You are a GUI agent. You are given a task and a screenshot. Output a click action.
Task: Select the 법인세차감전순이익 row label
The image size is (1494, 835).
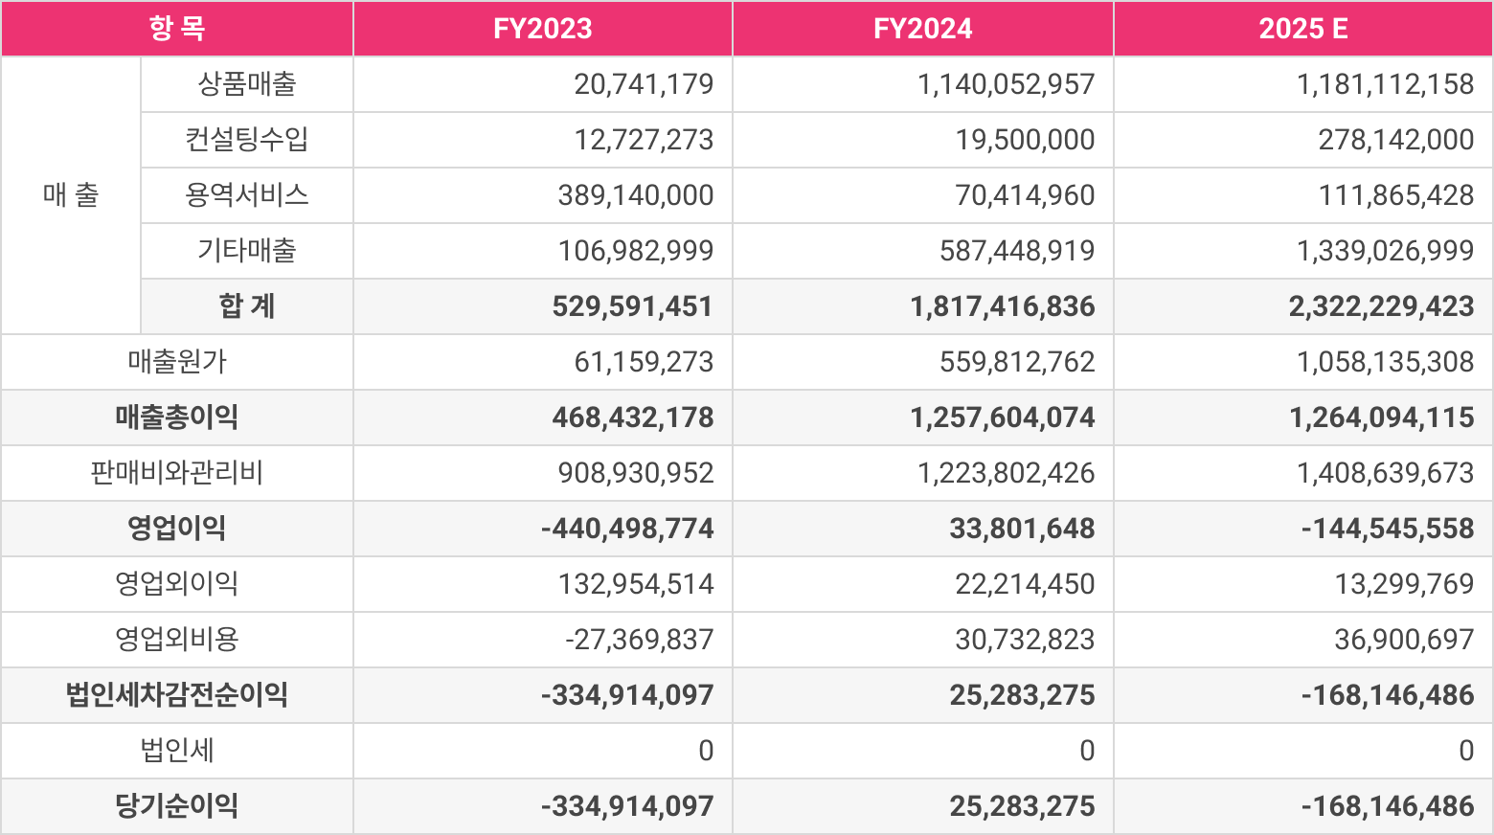tap(177, 695)
